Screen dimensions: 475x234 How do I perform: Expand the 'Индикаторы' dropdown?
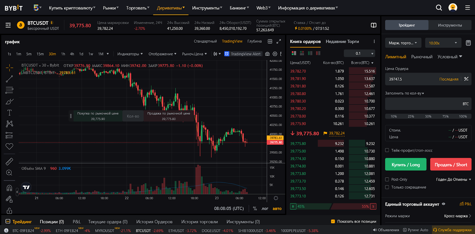coord(130,54)
